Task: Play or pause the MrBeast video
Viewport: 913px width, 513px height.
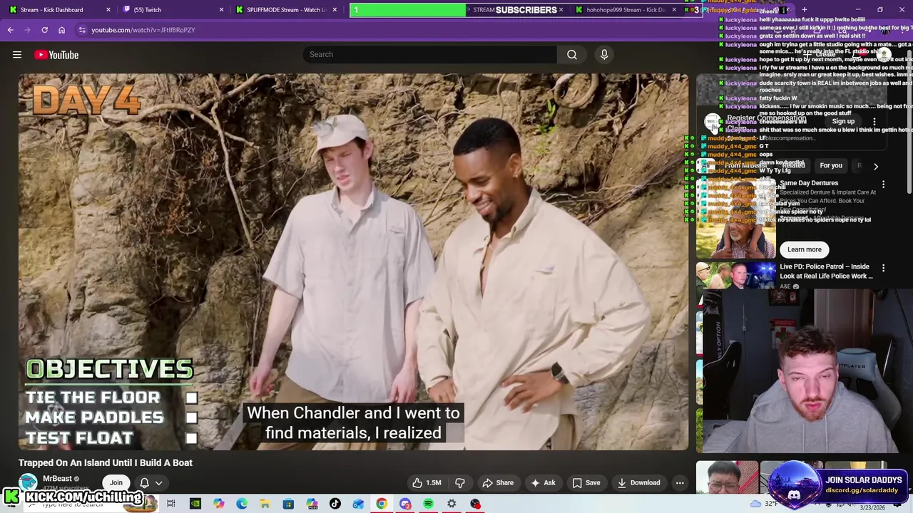Action: coord(353,261)
